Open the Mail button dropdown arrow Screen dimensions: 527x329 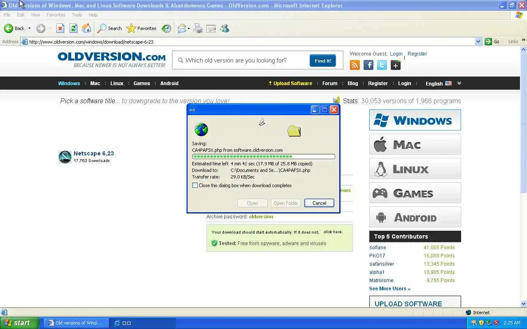189,28
